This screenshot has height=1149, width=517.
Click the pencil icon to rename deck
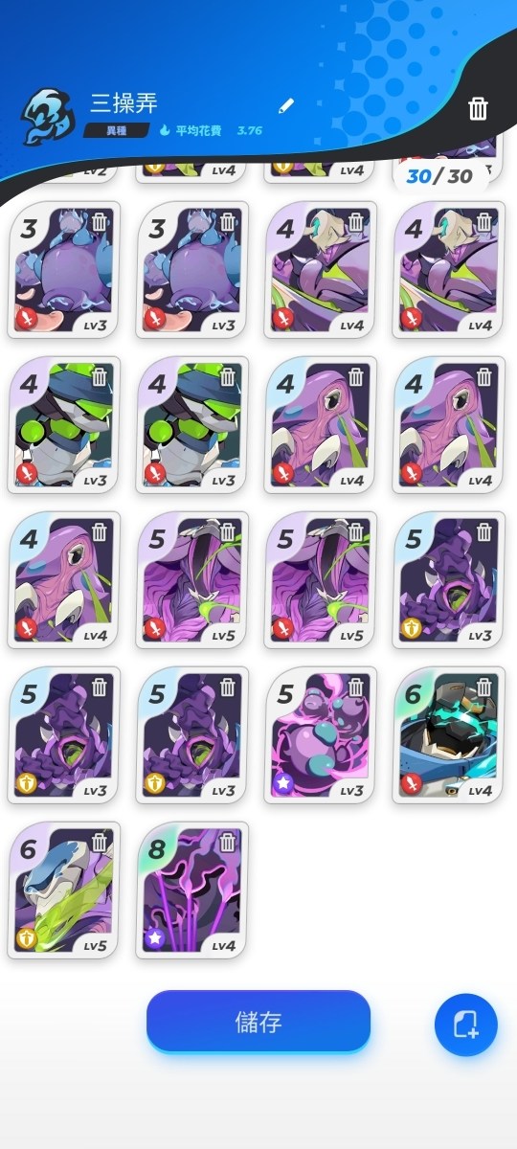286,105
